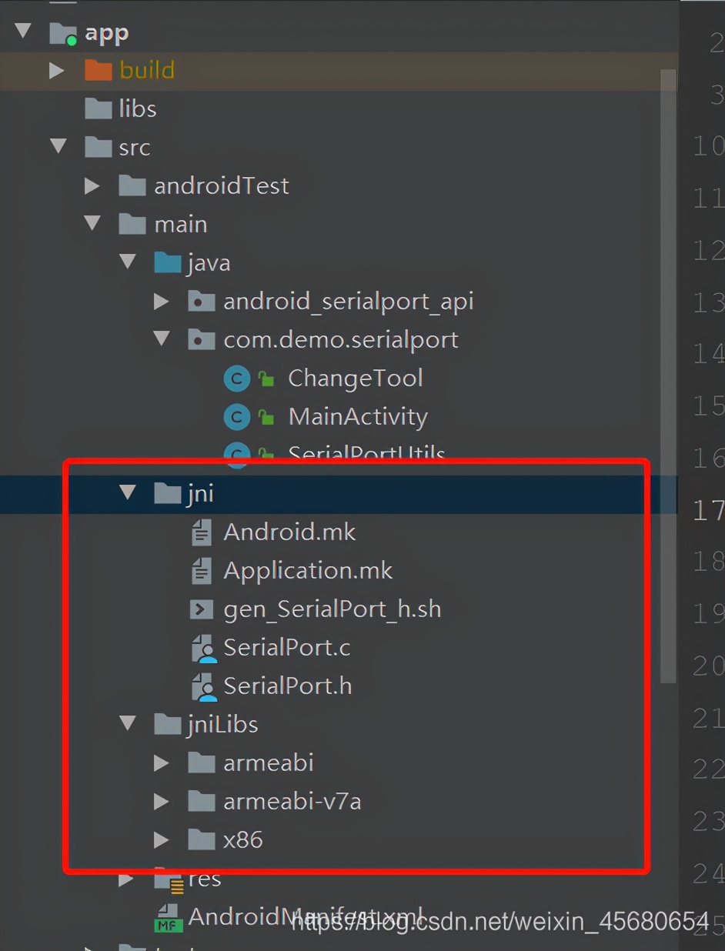Collapse the jniLibs folder arrow
725x951 pixels.
click(x=128, y=723)
